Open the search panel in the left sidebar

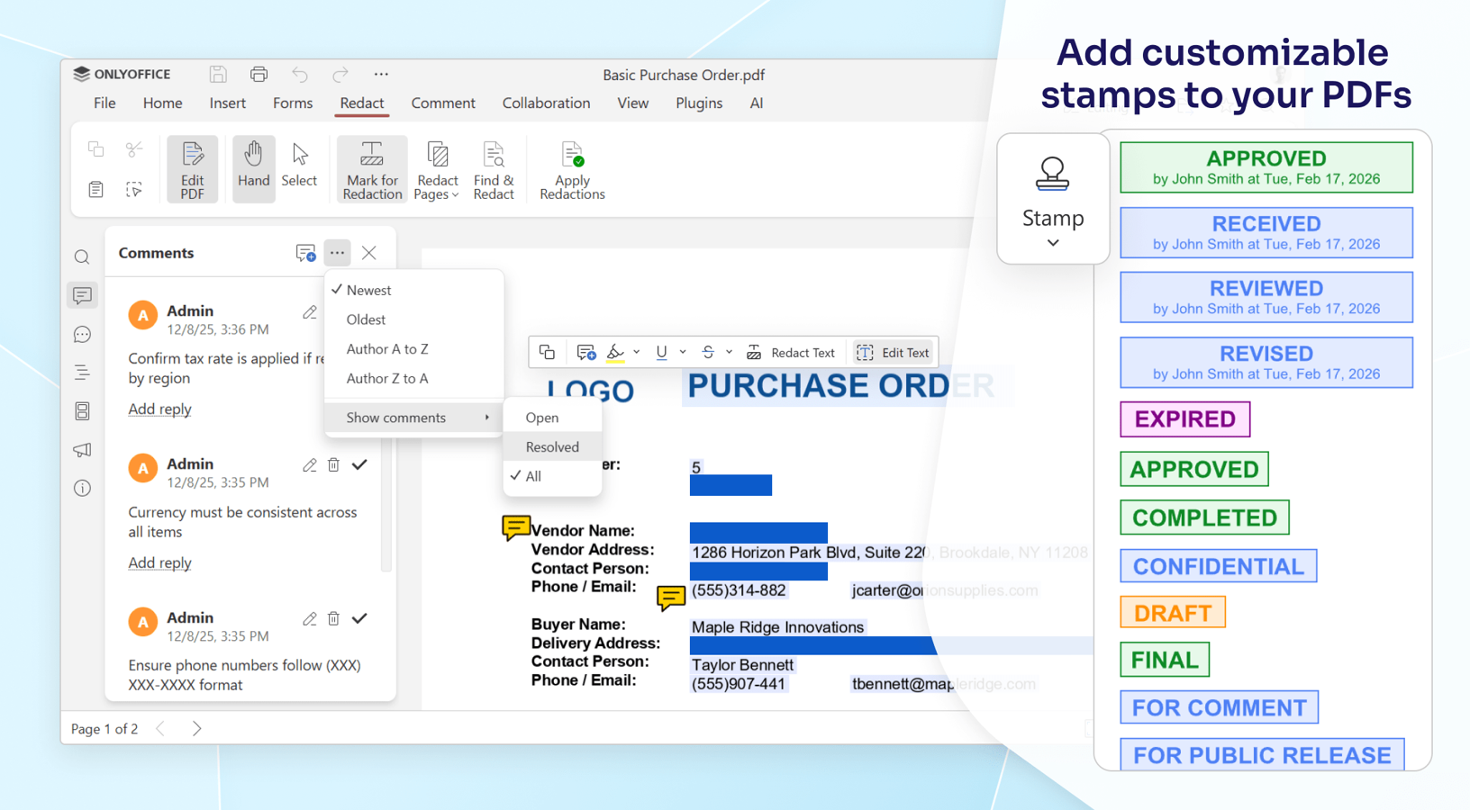pyautogui.click(x=82, y=256)
